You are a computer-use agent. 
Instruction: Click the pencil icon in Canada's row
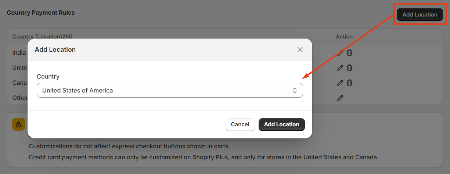(x=340, y=83)
